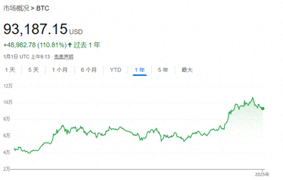This screenshot has width=283, height=180.
Task: Click the green endpoint dot on the chart
Action: pos(263,108)
